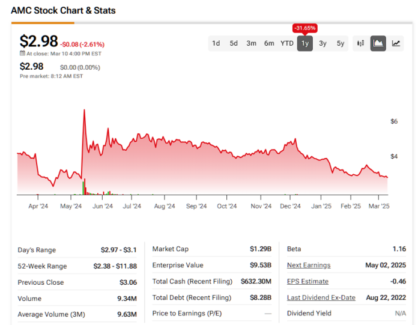The image size is (418, 325).
Task: Click the green volume bar near May '24
Action: click(83, 188)
